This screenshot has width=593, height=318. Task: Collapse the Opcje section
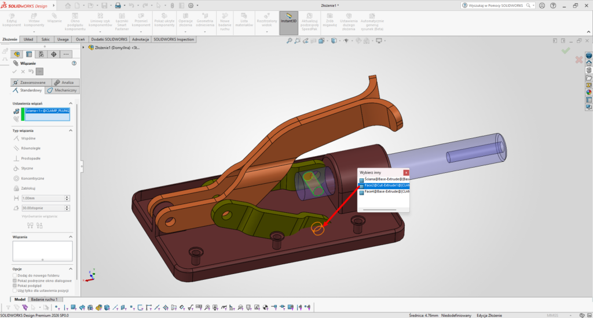click(x=70, y=269)
